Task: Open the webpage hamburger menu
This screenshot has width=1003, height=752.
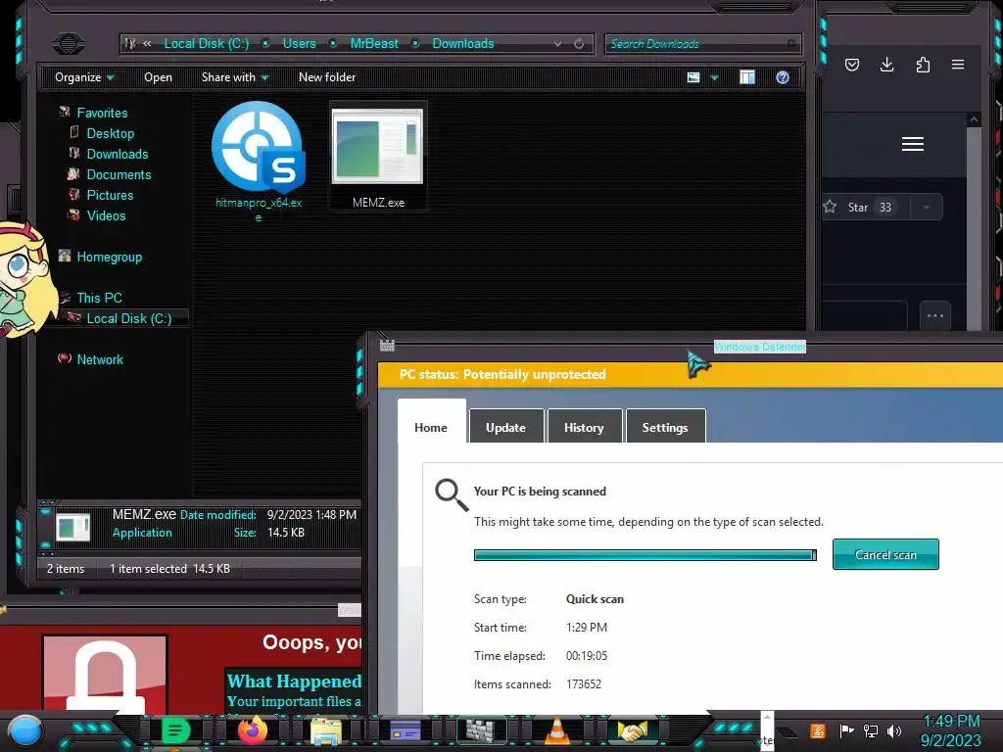Action: [913, 144]
